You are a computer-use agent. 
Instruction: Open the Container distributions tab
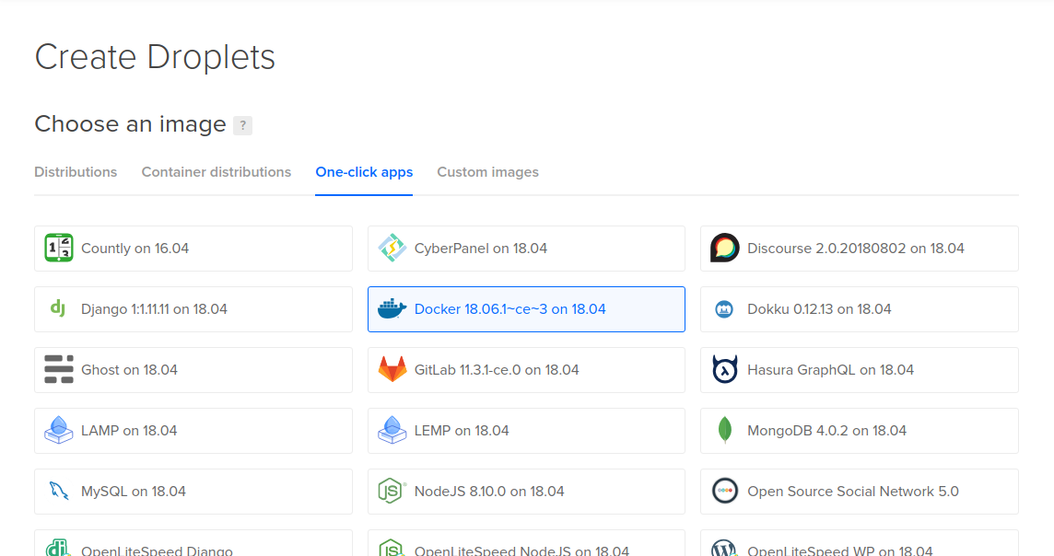[217, 172]
